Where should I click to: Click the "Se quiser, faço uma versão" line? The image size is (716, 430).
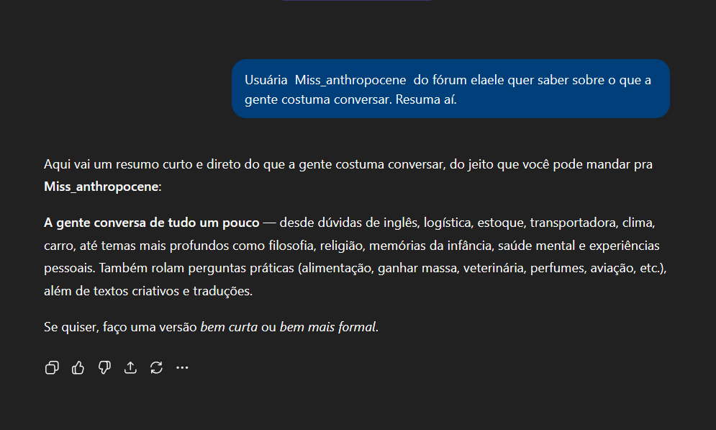pos(119,327)
